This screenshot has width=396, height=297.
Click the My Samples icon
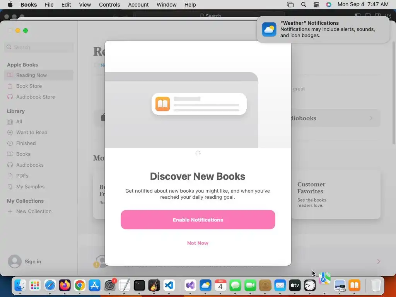(x=10, y=187)
